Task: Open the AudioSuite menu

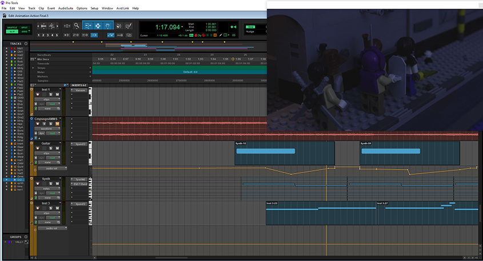Action: tap(65, 9)
